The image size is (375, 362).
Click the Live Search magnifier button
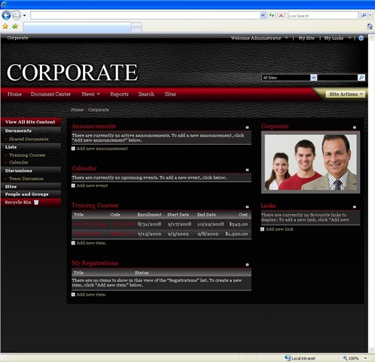click(x=364, y=16)
